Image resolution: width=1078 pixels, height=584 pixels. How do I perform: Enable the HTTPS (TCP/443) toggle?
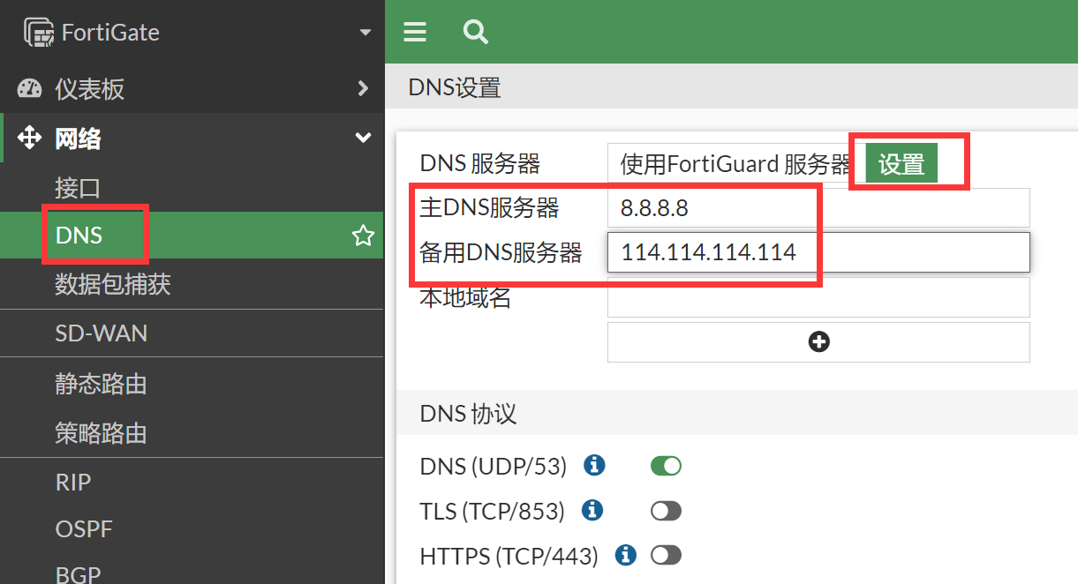666,555
